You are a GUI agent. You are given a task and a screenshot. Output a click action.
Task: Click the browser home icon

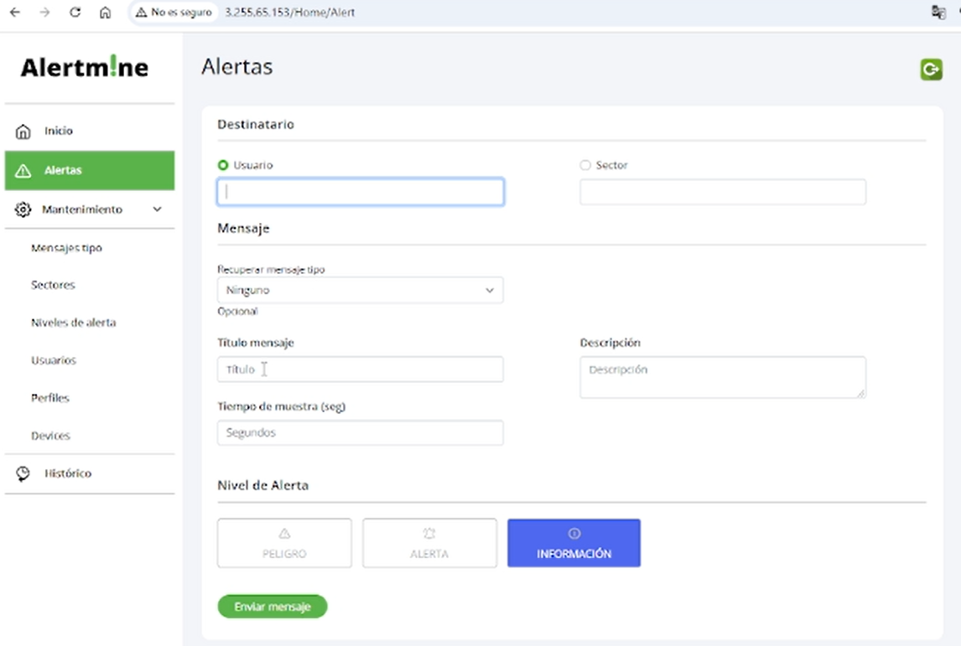click(x=105, y=13)
